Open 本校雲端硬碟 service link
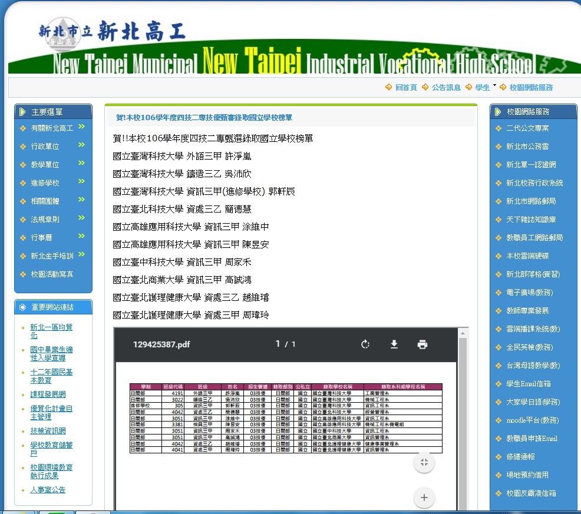The width and height of the screenshot is (581, 514). [x=527, y=256]
